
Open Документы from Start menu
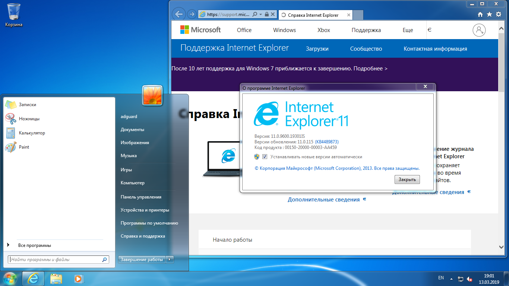[x=132, y=130]
